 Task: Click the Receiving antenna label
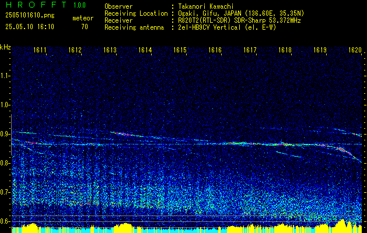[134, 27]
